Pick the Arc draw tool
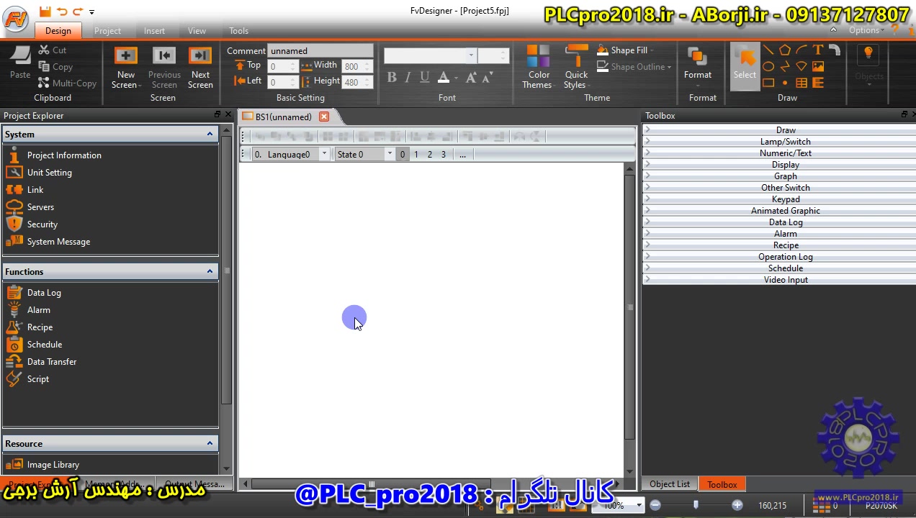Image resolution: width=916 pixels, height=518 pixels. point(801,50)
